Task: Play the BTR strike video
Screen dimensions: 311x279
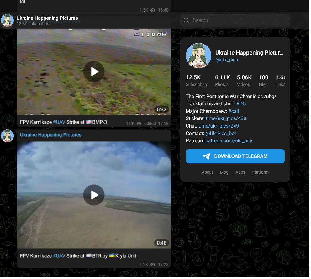Action: click(94, 195)
